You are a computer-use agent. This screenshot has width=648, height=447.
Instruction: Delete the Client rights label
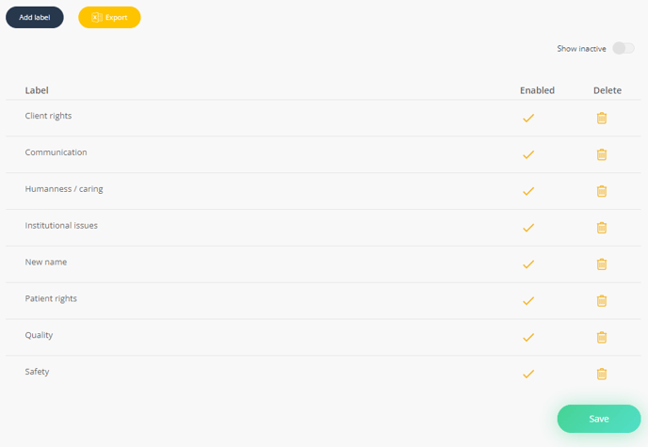pos(601,118)
